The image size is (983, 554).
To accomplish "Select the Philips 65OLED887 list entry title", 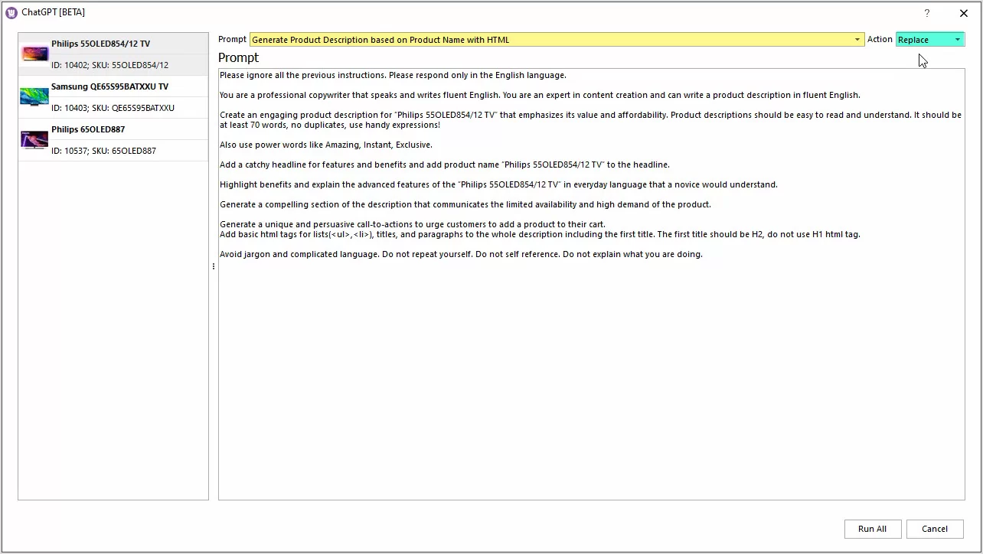I will [88, 129].
